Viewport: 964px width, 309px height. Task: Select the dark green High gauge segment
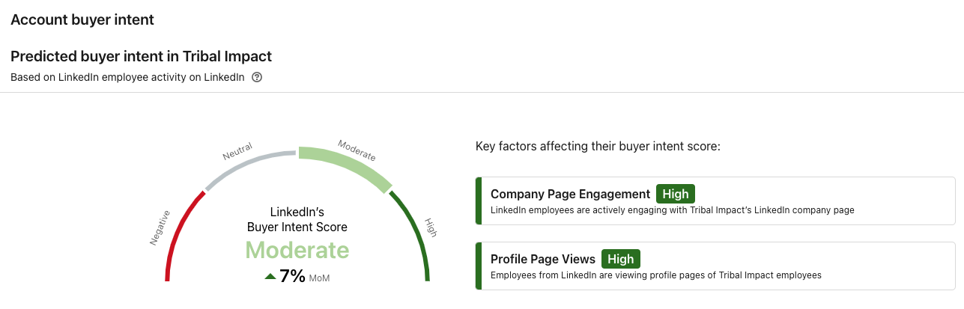coord(416,232)
